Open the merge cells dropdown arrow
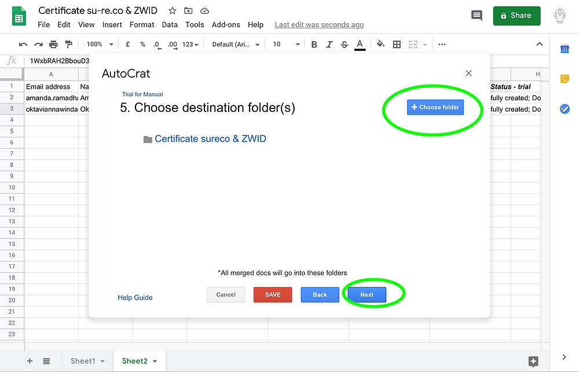This screenshot has width=579, height=372. (425, 45)
